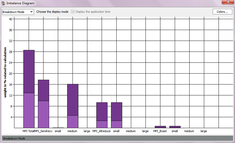Open the Breakdown Mode display dropdown

18,12
